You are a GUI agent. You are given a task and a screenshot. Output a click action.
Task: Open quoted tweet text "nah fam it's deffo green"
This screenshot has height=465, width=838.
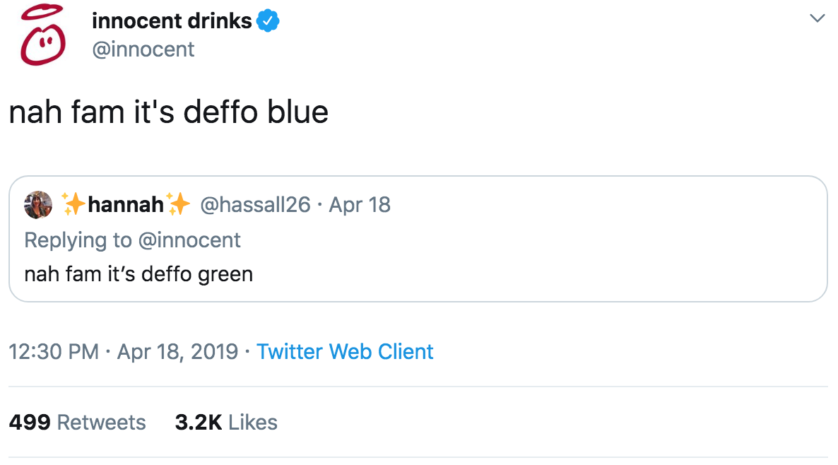pyautogui.click(x=138, y=273)
